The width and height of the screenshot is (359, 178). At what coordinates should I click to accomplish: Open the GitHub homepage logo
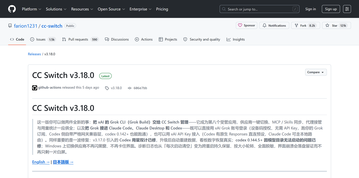point(12,9)
